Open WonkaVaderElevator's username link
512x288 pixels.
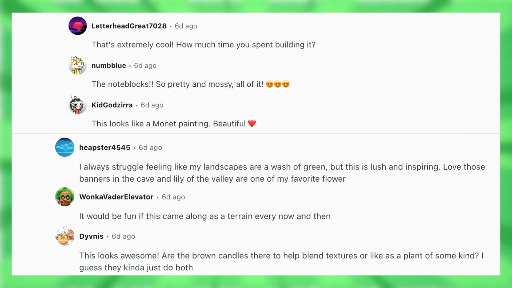(116, 197)
